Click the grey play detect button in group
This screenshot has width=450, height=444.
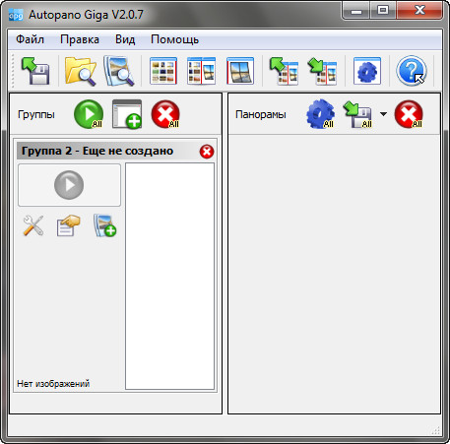coord(69,185)
